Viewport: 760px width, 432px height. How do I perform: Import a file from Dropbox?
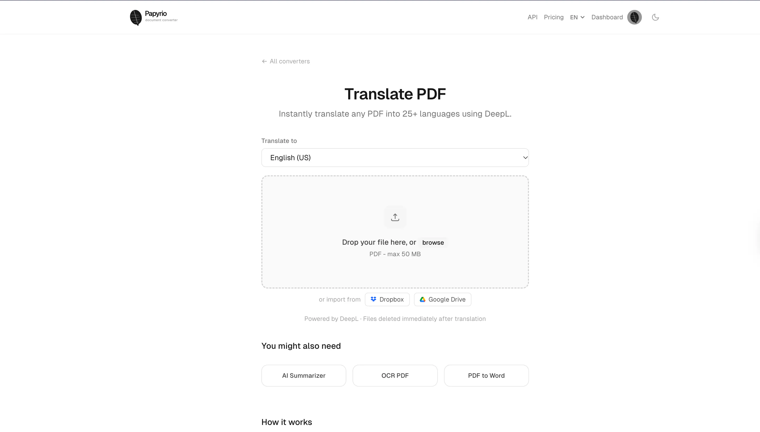[387, 299]
